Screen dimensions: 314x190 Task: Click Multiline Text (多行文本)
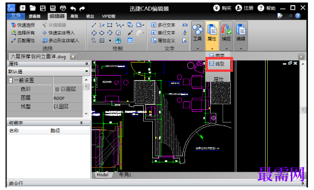pos(163,25)
